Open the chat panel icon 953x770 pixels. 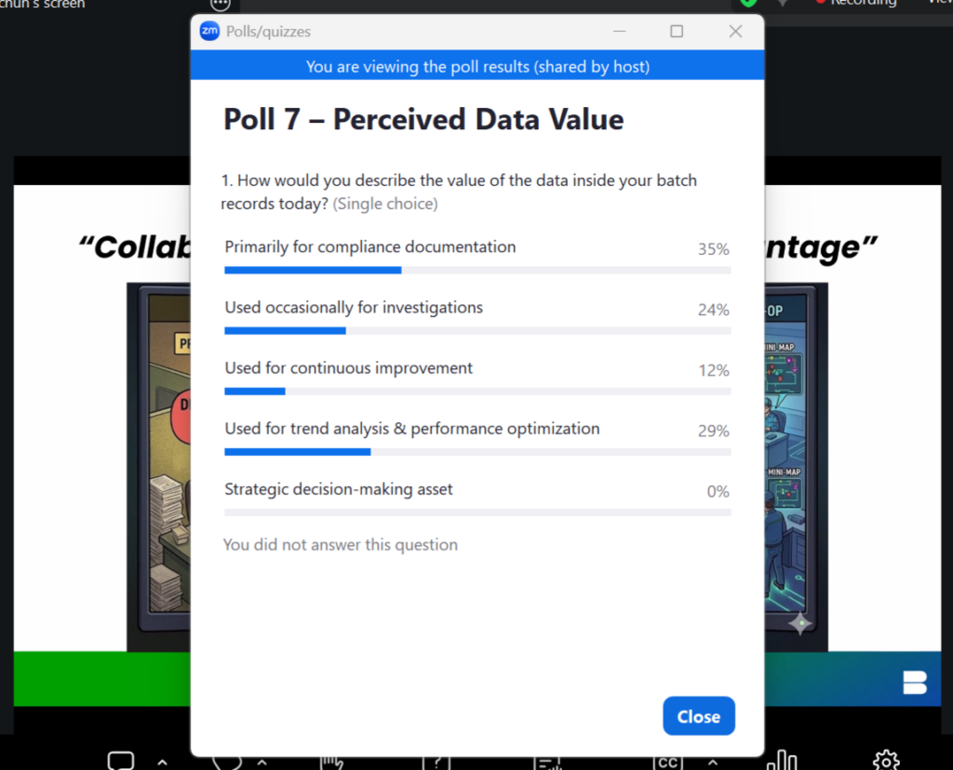(x=120, y=761)
